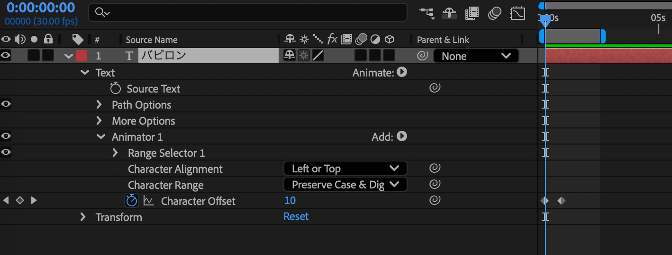Click the red label color swatch
672x255 pixels.
click(x=82, y=56)
